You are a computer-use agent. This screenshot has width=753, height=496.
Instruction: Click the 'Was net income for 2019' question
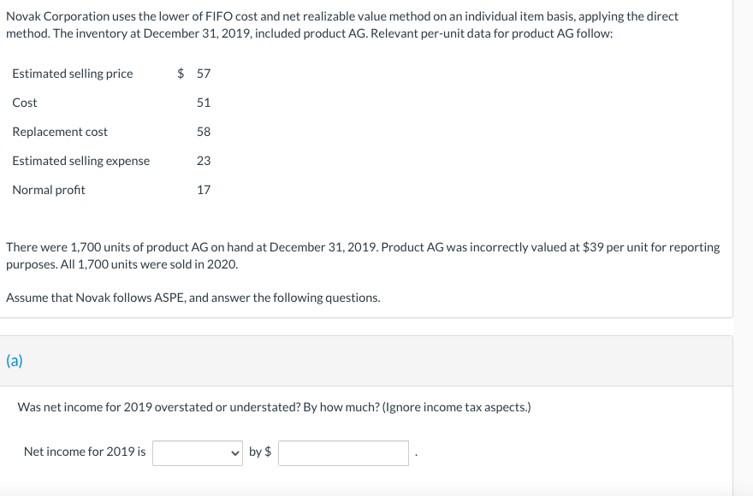[x=274, y=407]
